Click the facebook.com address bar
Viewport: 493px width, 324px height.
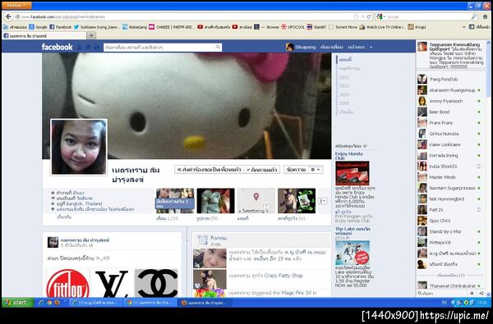click(x=186, y=16)
